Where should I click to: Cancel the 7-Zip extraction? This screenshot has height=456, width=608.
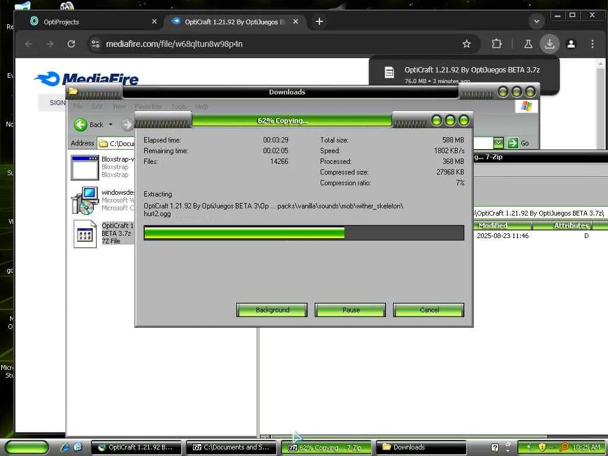pyautogui.click(x=429, y=310)
